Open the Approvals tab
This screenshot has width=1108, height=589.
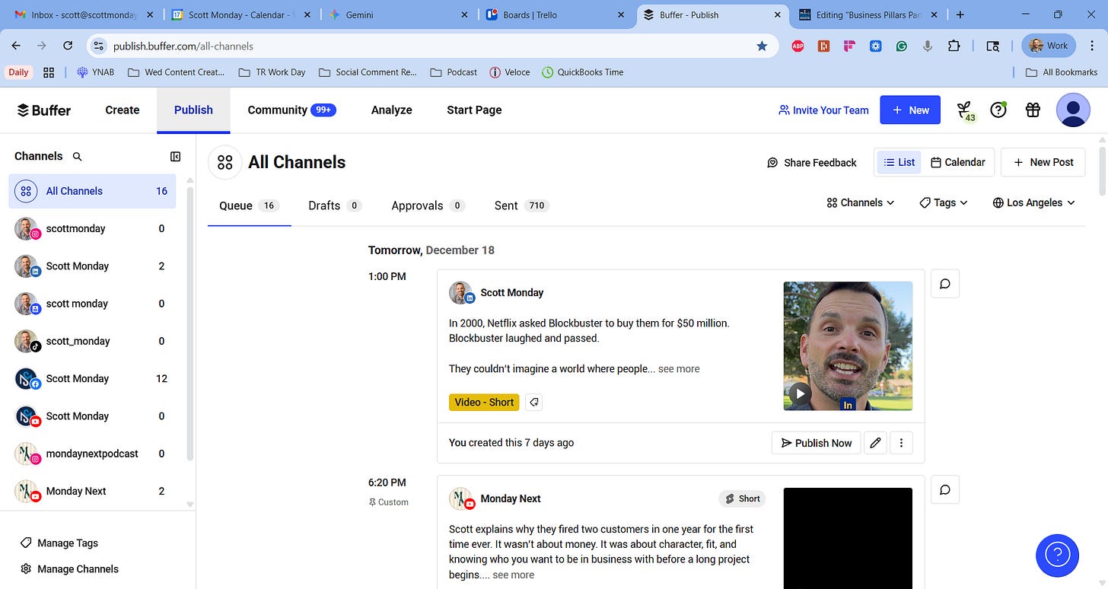click(x=428, y=206)
